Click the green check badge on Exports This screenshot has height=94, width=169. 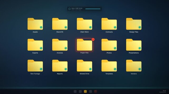tap(41, 48)
